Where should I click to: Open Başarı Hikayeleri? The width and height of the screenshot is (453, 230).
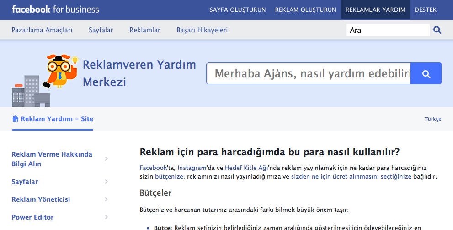[202, 30]
